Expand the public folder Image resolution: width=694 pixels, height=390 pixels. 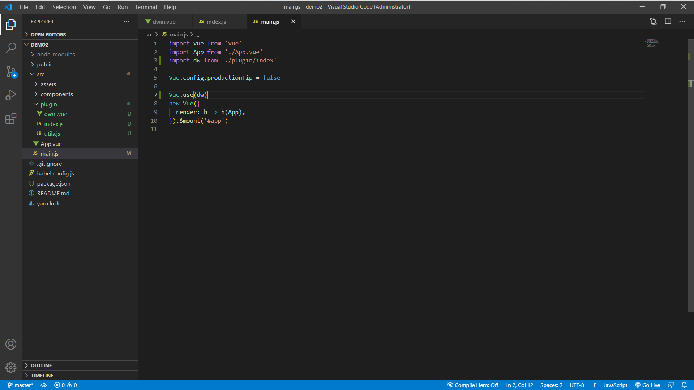(x=80, y=64)
